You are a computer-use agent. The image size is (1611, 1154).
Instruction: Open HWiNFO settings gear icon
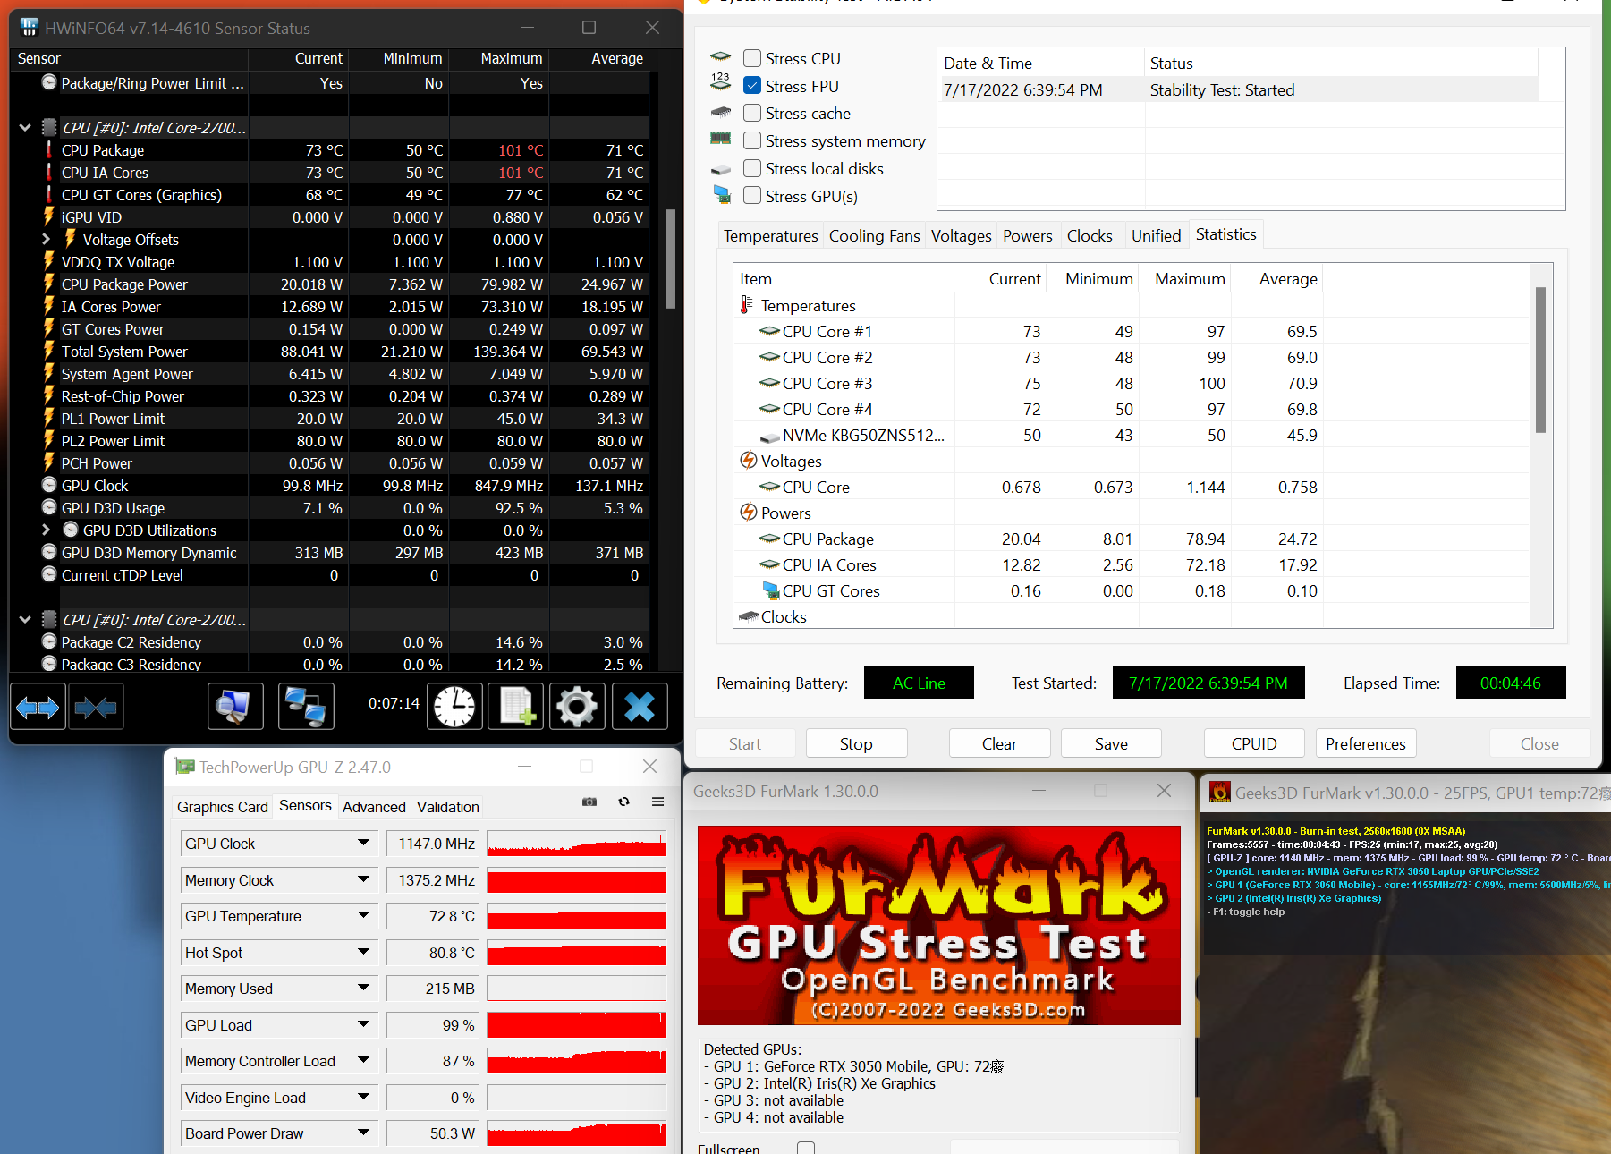(577, 707)
